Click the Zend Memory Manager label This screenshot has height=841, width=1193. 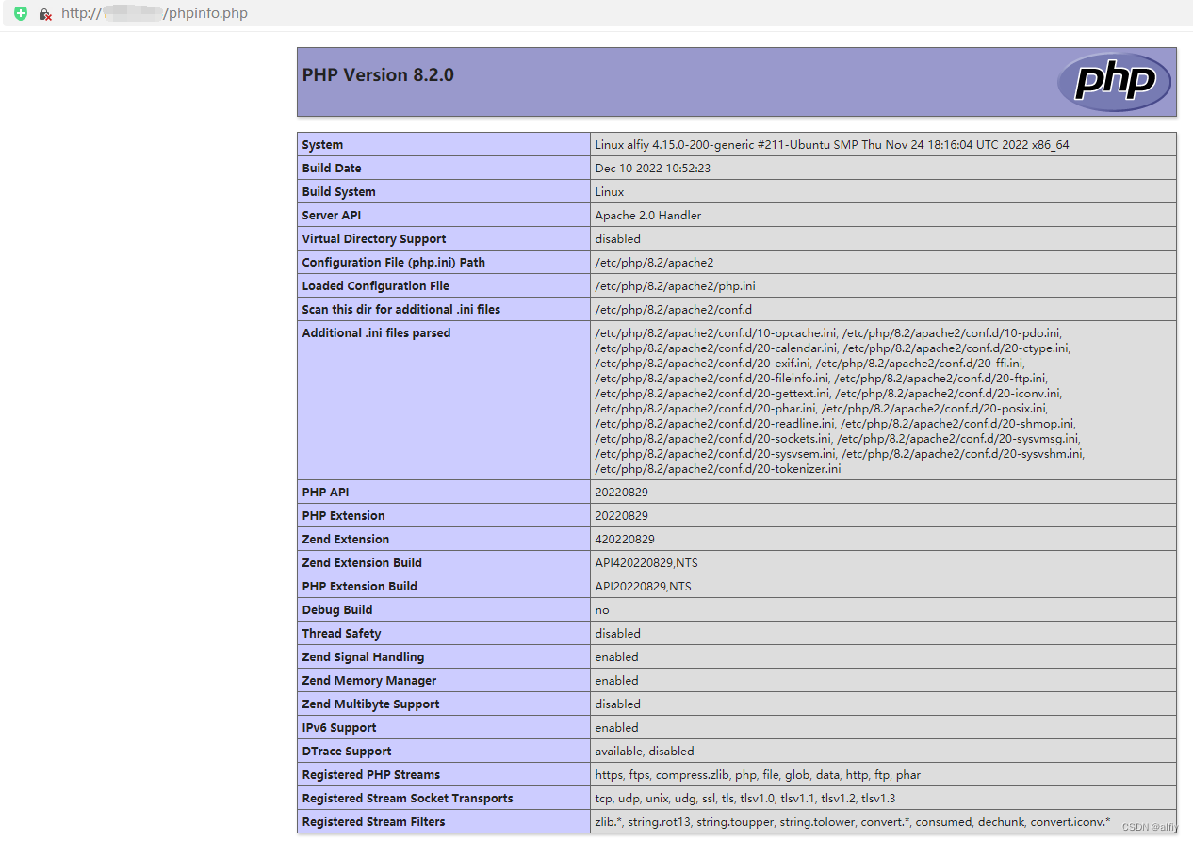[x=369, y=681]
